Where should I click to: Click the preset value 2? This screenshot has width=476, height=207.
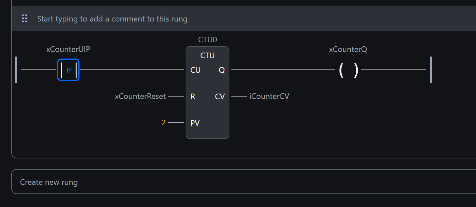[163, 123]
